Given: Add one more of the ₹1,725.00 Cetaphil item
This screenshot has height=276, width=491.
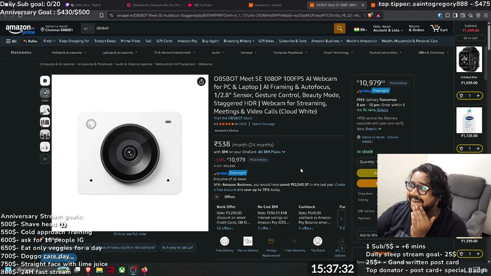Looking at the screenshot, I should tap(478, 148).
